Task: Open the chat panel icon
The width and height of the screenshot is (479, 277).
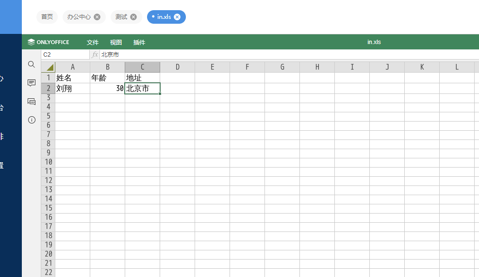Action: (x=32, y=102)
